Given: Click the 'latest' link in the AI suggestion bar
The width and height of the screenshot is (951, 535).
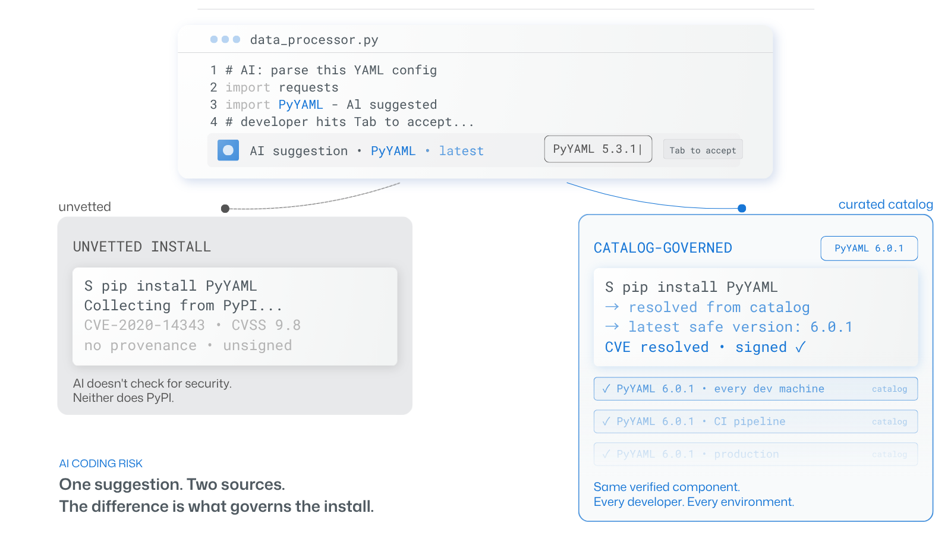Looking at the screenshot, I should (461, 151).
